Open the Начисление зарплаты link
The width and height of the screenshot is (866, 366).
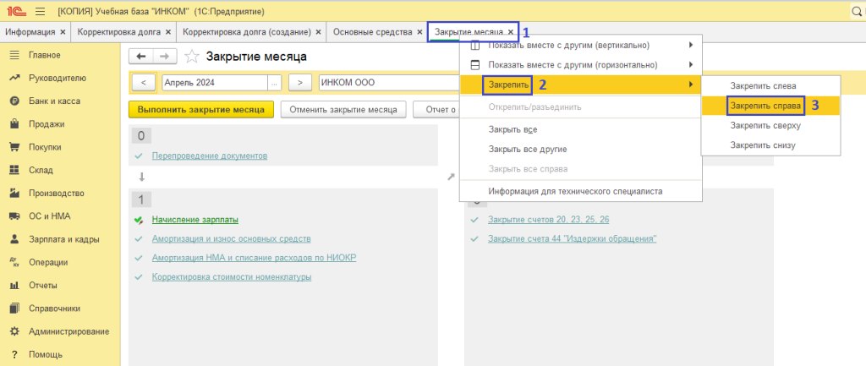tap(195, 220)
